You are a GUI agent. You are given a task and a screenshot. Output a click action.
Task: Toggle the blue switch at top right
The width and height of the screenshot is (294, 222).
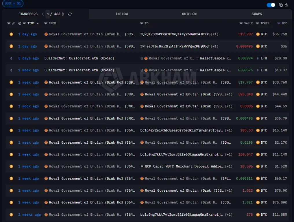pyautogui.click(x=271, y=5)
